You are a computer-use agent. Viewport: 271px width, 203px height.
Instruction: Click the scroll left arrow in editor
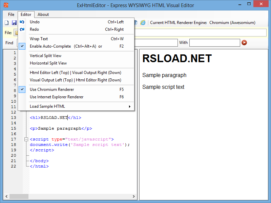tap(6, 196)
